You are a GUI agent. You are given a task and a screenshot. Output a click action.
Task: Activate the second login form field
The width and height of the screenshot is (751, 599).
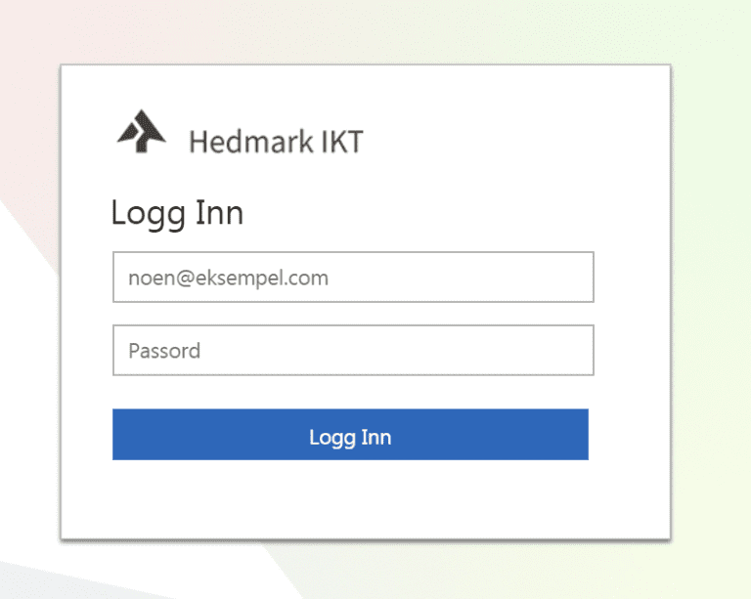point(353,350)
